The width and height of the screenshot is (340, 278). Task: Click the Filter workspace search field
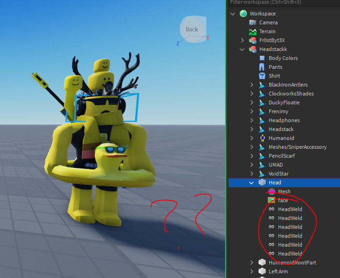click(284, 3)
